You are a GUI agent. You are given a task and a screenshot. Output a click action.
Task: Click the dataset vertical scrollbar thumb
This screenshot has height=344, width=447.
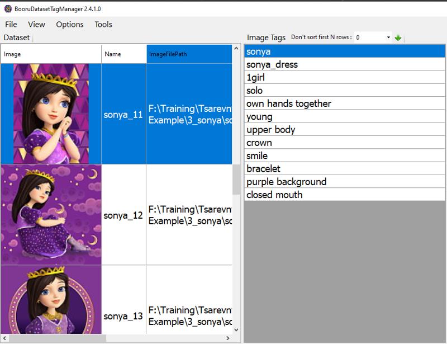[x=236, y=180]
